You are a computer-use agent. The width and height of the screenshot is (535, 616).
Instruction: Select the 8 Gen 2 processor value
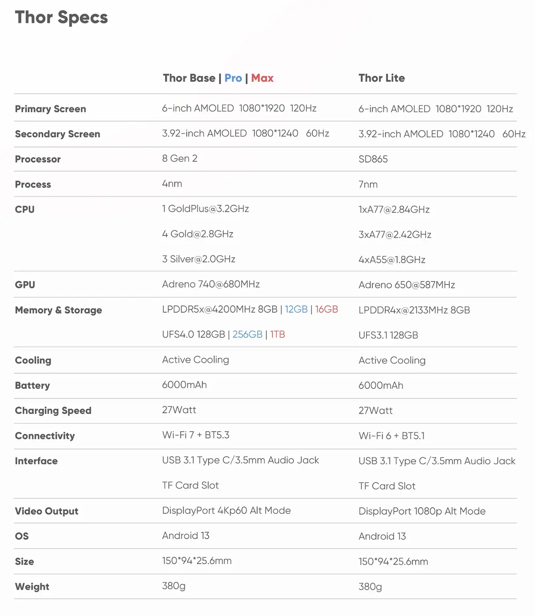[x=180, y=159]
